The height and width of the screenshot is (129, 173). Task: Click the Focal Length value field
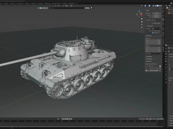click(x=156, y=13)
